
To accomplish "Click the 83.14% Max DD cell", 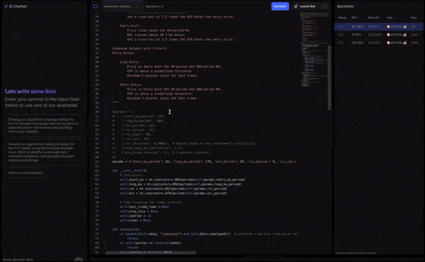I will [374, 43].
